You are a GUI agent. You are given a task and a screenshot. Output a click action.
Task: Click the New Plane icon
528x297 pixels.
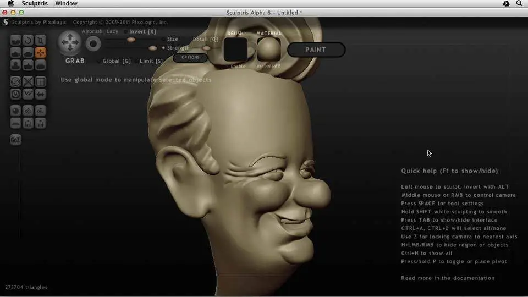click(x=15, y=123)
